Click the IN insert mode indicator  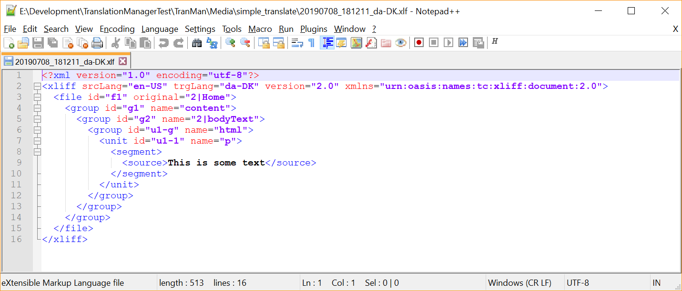[x=657, y=283]
